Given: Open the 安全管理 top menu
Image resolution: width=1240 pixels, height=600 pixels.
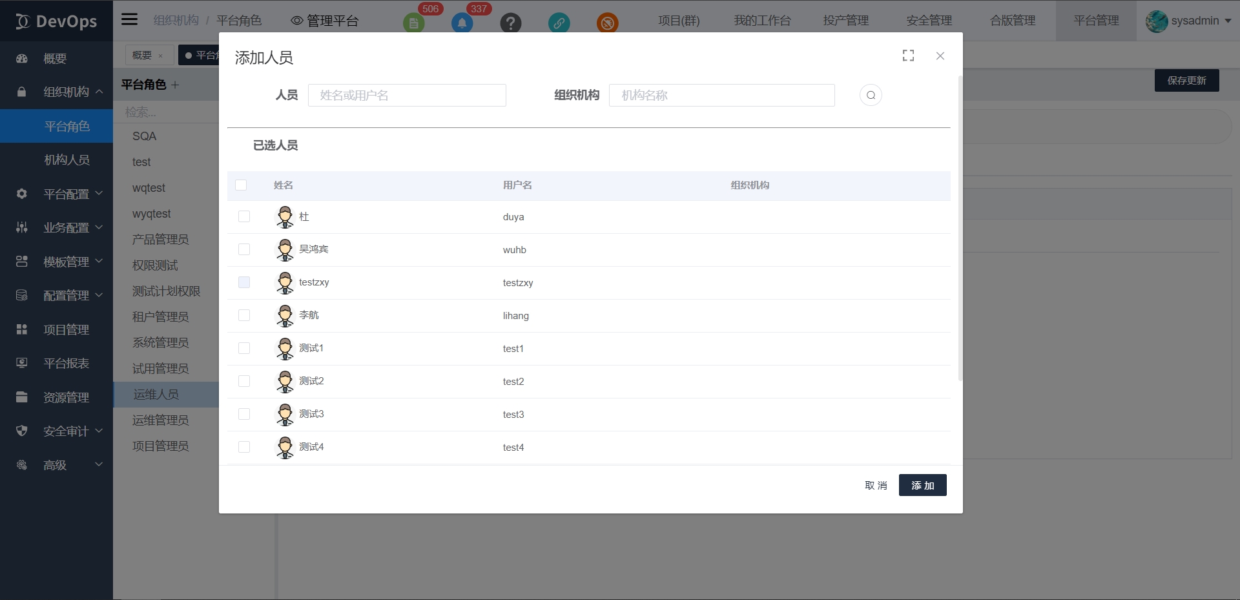Looking at the screenshot, I should (929, 21).
